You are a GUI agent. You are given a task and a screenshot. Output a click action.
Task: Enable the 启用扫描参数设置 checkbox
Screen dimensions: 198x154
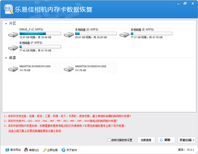(x=109, y=140)
